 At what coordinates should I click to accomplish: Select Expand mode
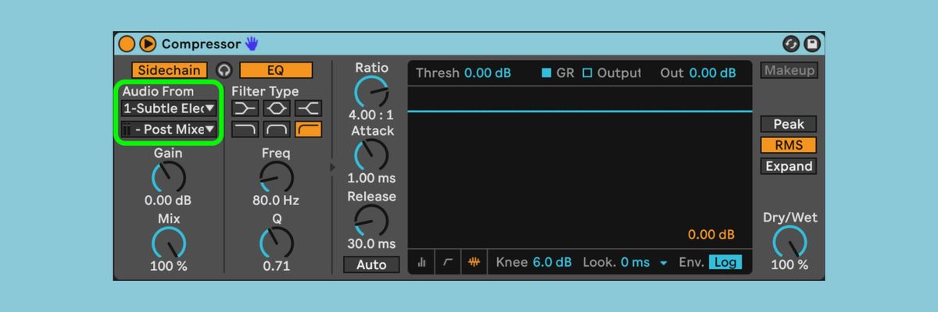789,166
